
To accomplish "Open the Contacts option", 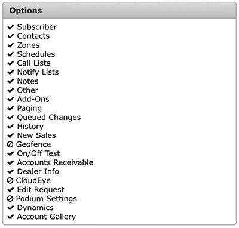I will (x=33, y=36).
